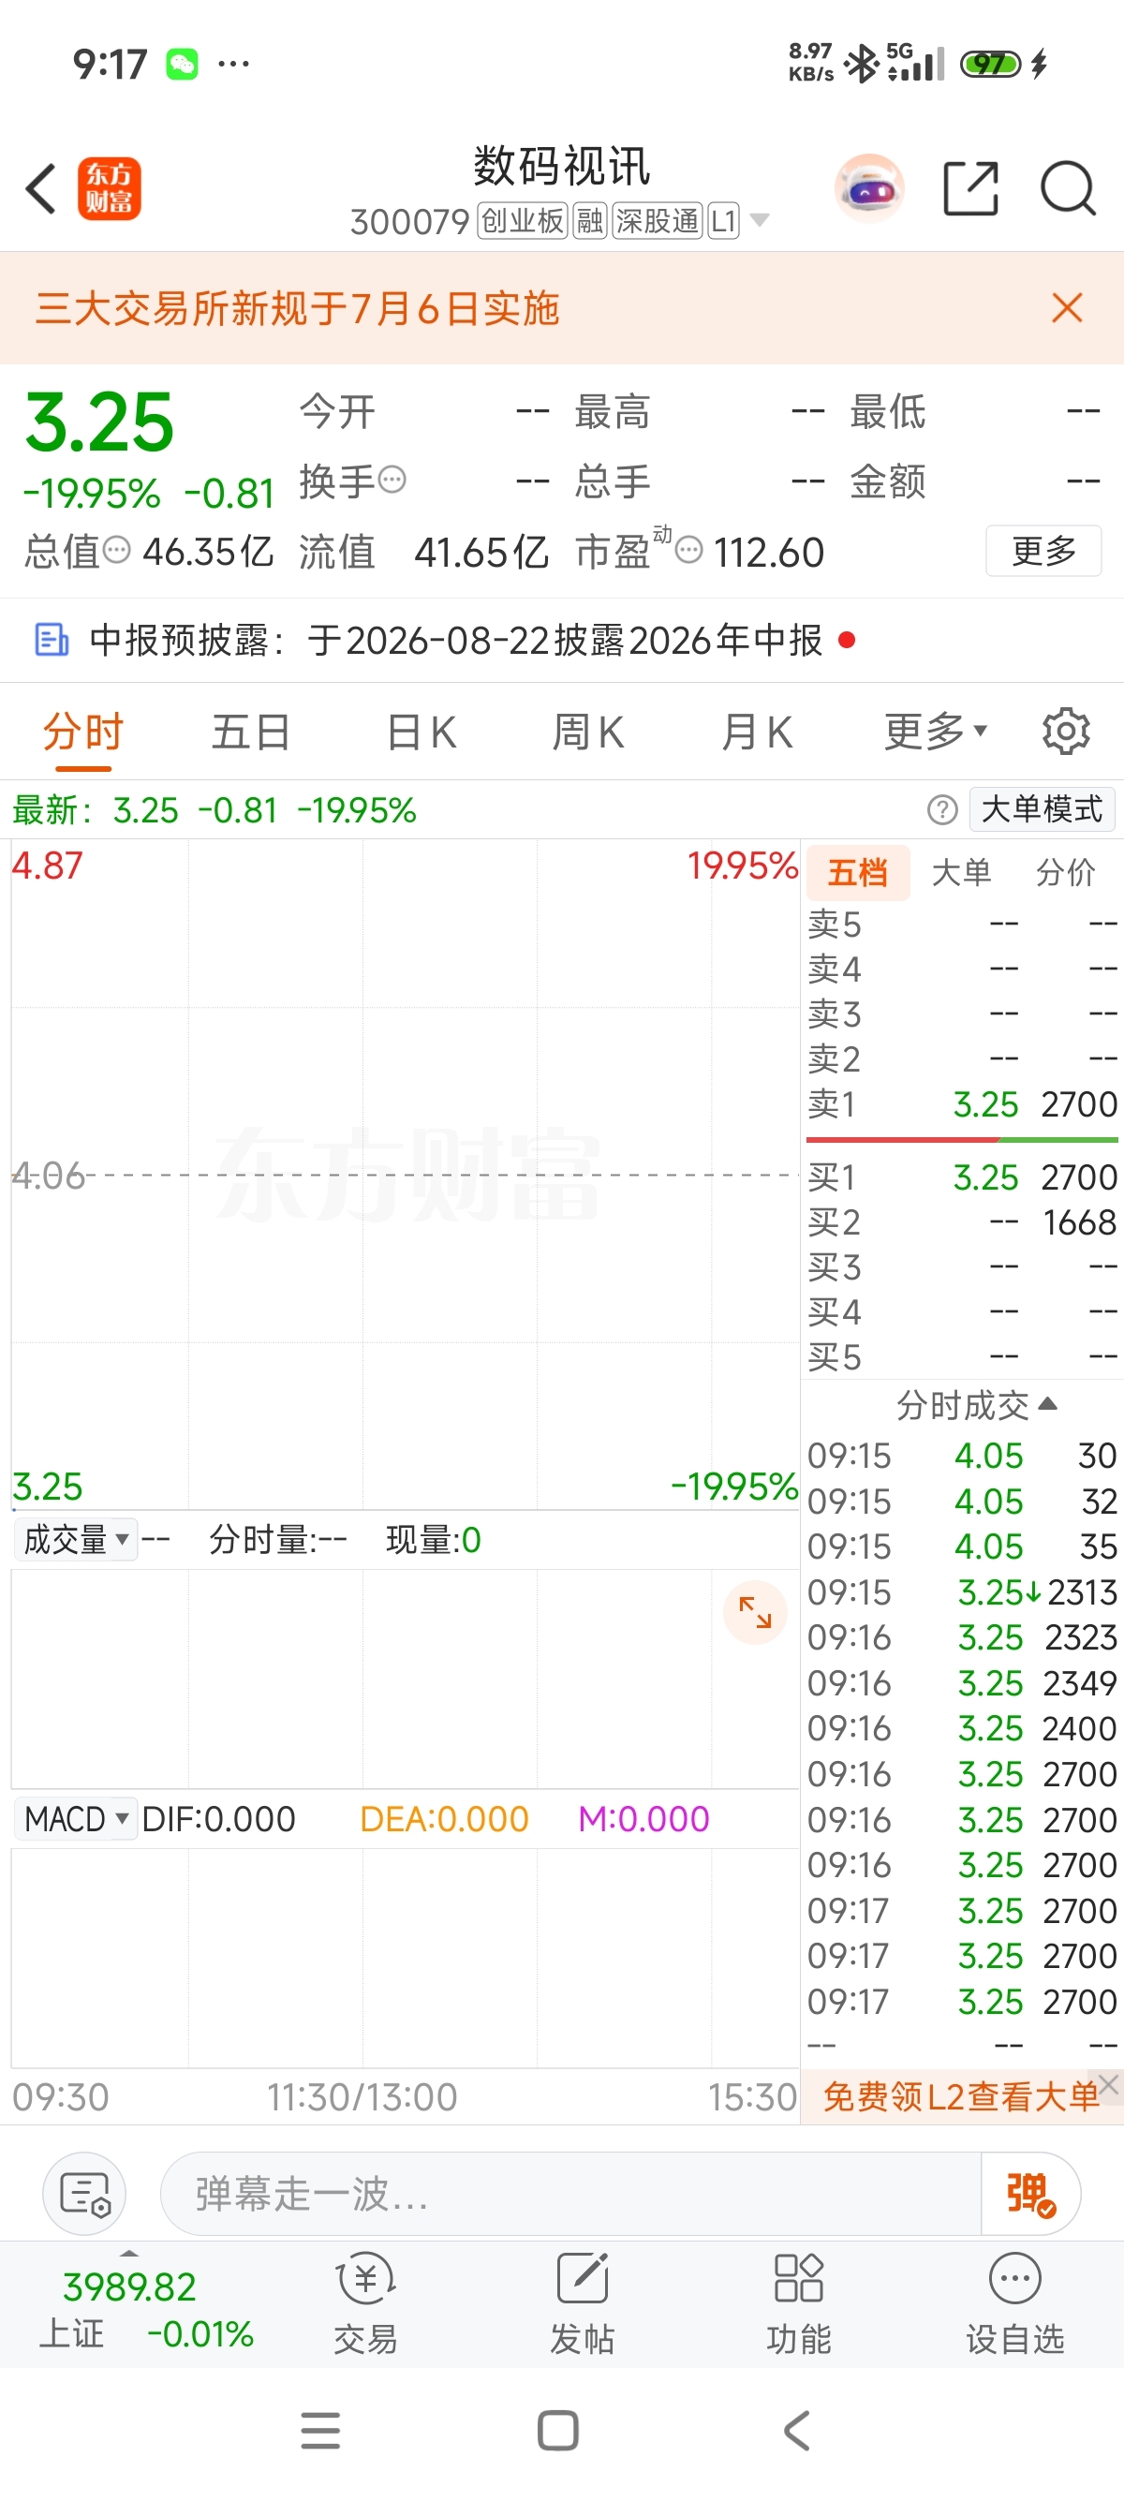Open 免费领L2查看大单 promotion link
1124x2501 pixels.
pos(960,2096)
